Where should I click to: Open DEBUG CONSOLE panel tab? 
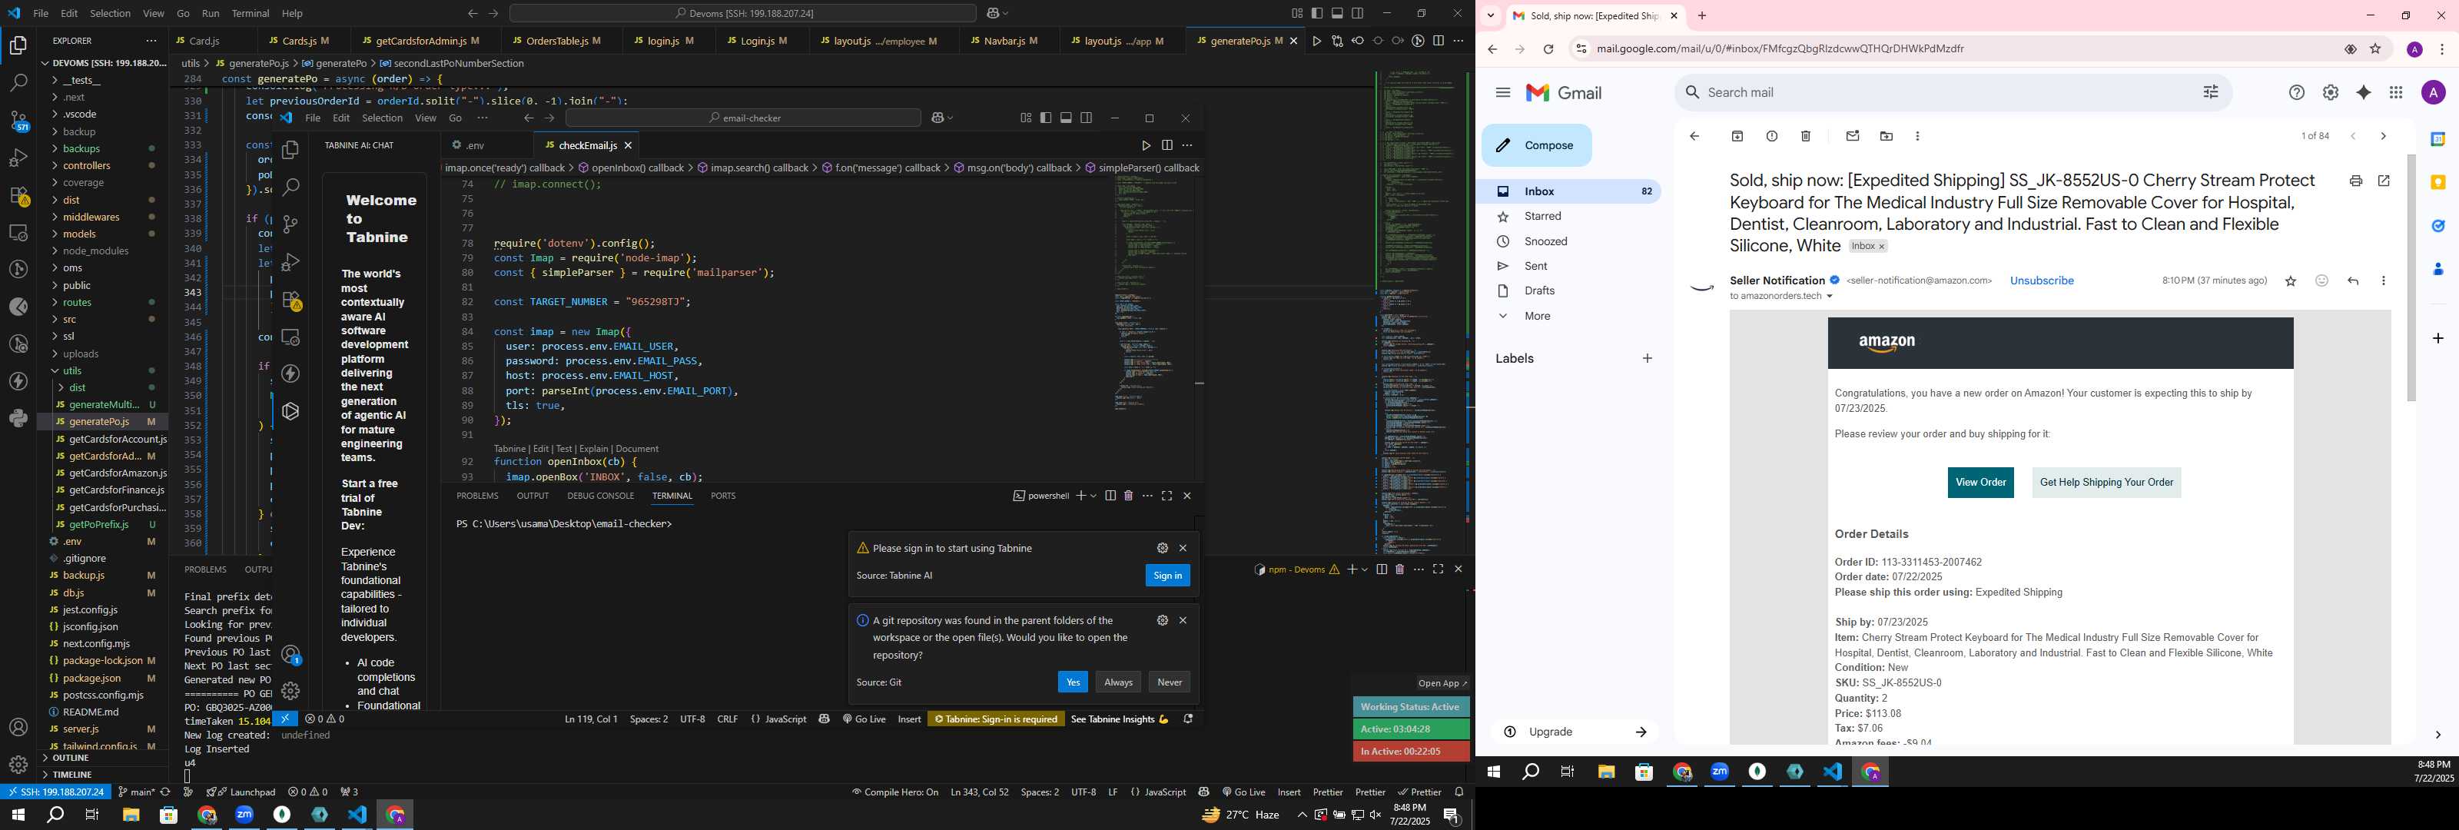click(x=600, y=496)
